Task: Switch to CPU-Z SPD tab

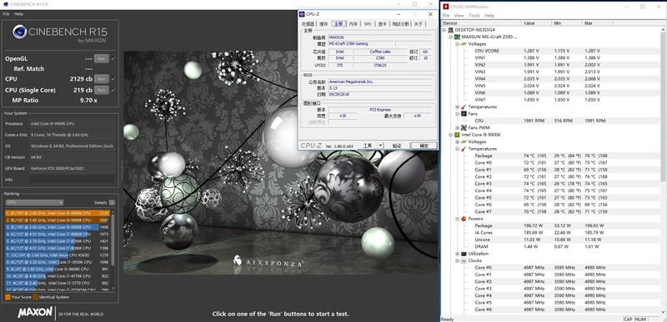Action: tap(368, 24)
